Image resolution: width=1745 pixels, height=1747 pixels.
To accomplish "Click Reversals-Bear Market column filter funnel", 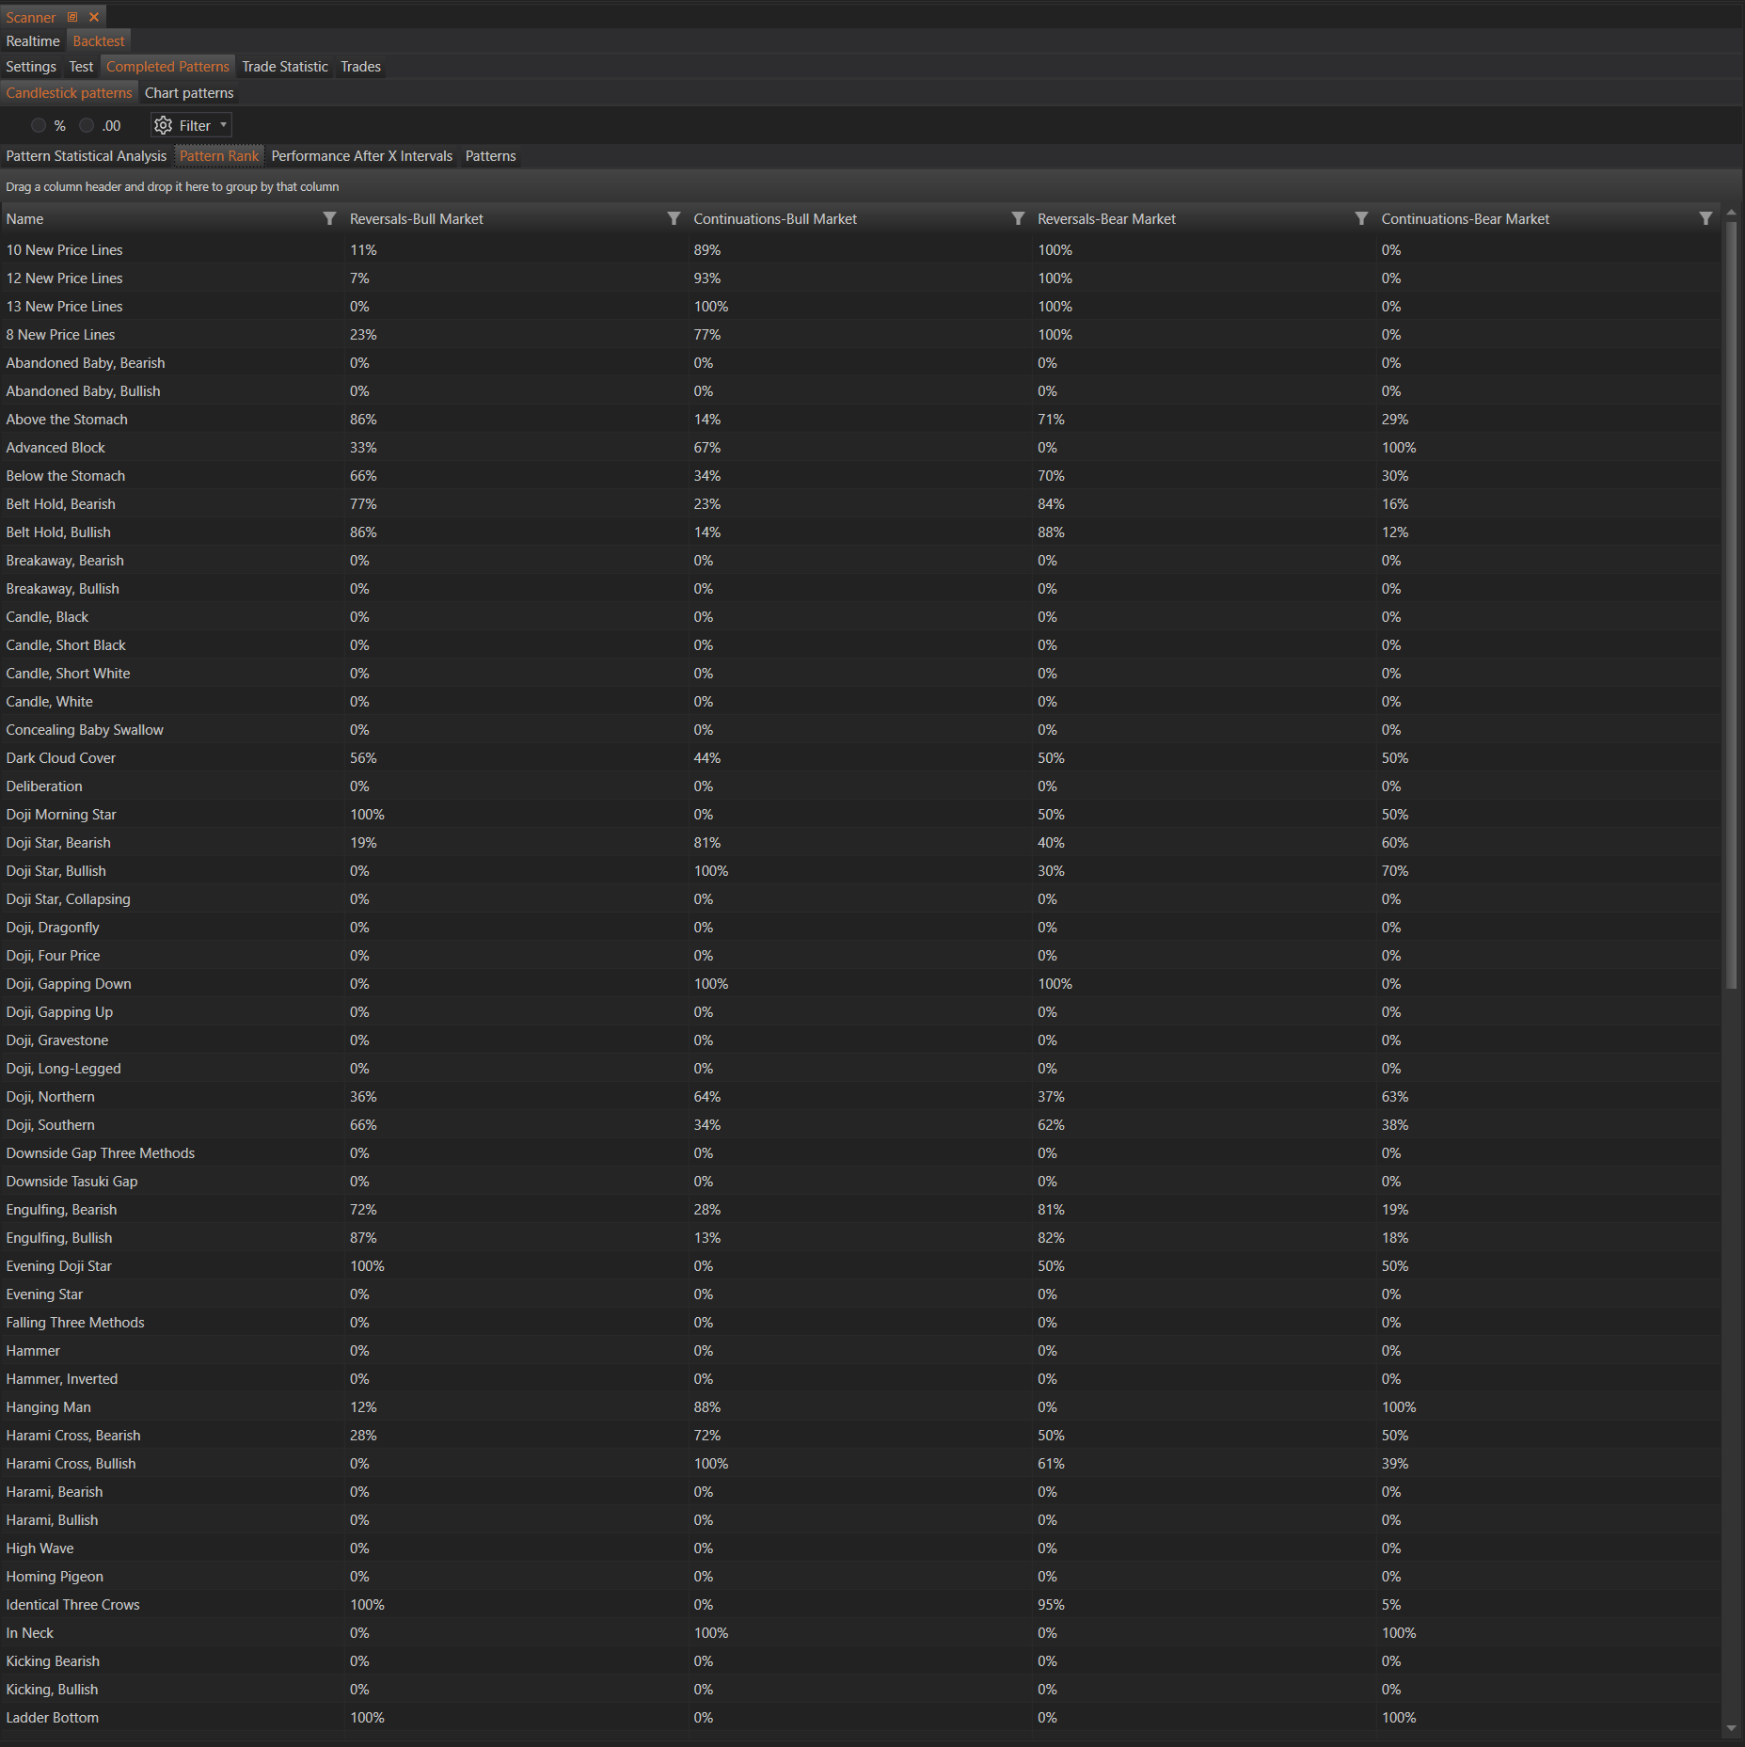I will pos(1360,218).
